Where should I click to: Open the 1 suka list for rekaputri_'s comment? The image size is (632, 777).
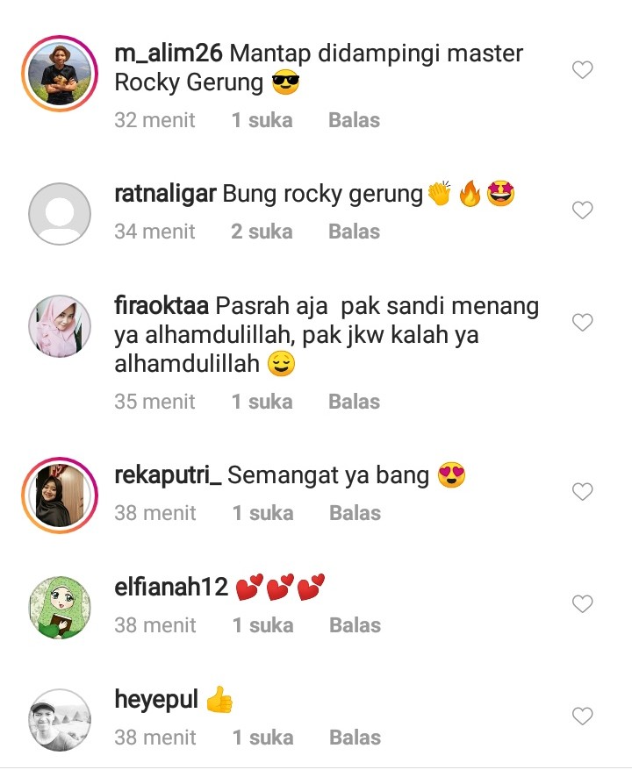click(263, 513)
